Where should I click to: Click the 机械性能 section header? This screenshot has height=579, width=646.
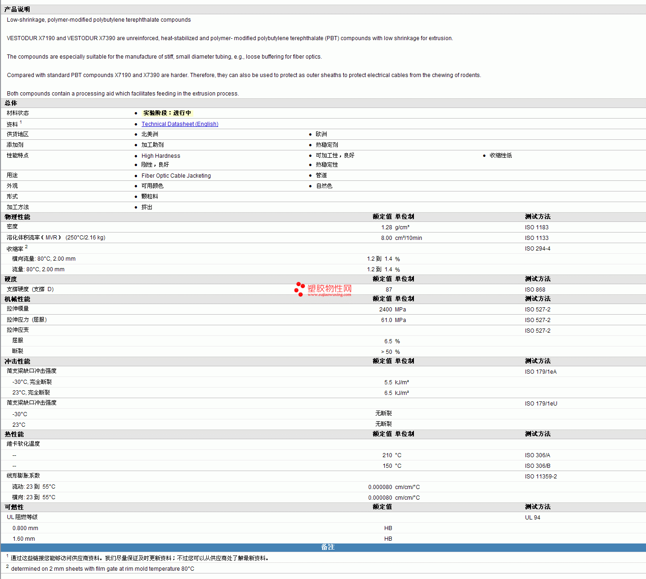point(17,299)
